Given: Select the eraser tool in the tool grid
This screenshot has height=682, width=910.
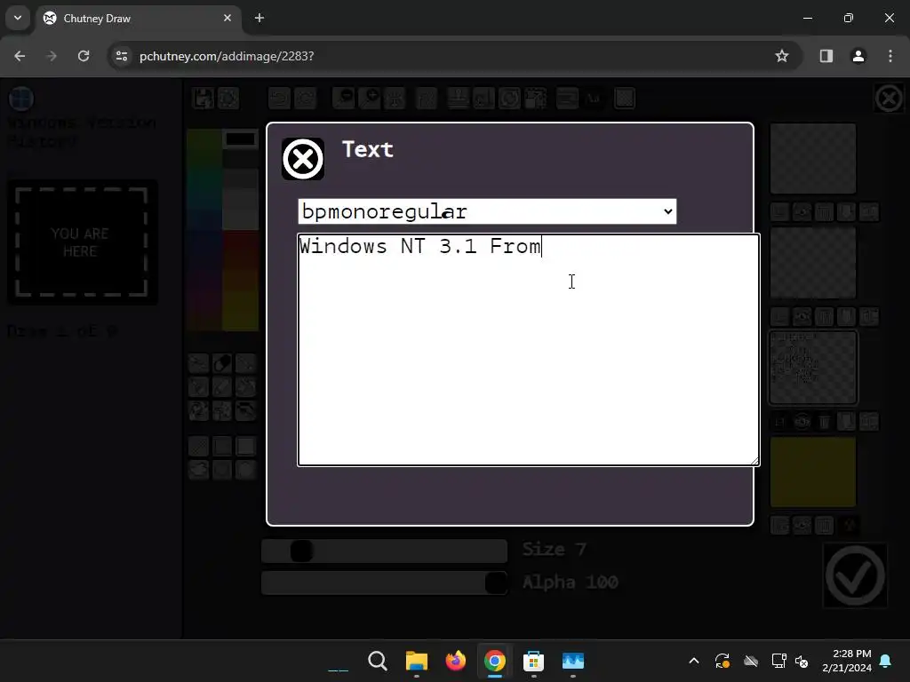Looking at the screenshot, I should [x=222, y=363].
